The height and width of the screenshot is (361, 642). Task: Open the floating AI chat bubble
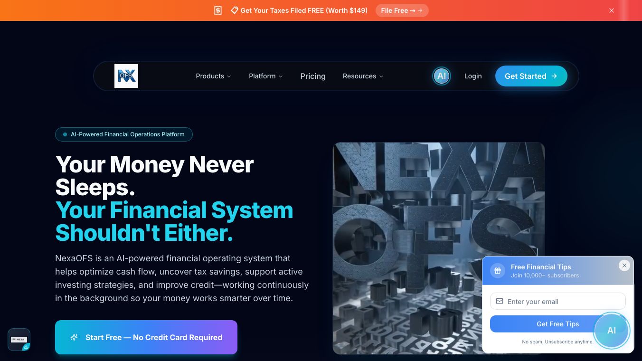point(612,331)
